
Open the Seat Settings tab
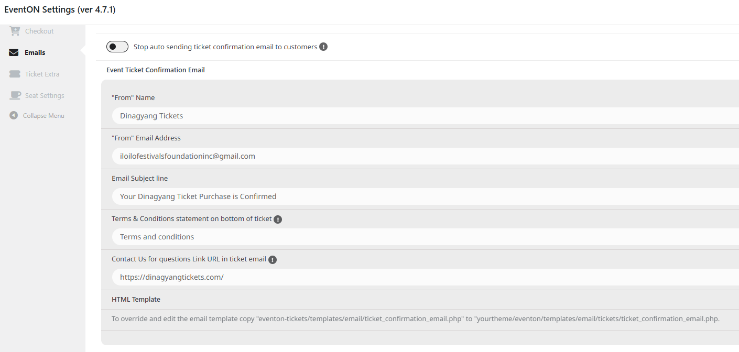pos(45,95)
